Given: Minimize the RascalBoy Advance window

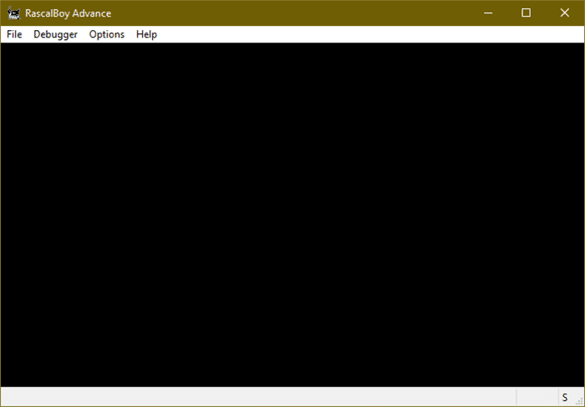Looking at the screenshot, I should click(488, 13).
